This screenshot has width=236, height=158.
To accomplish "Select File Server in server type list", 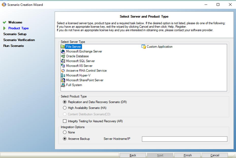I will (74, 47).
